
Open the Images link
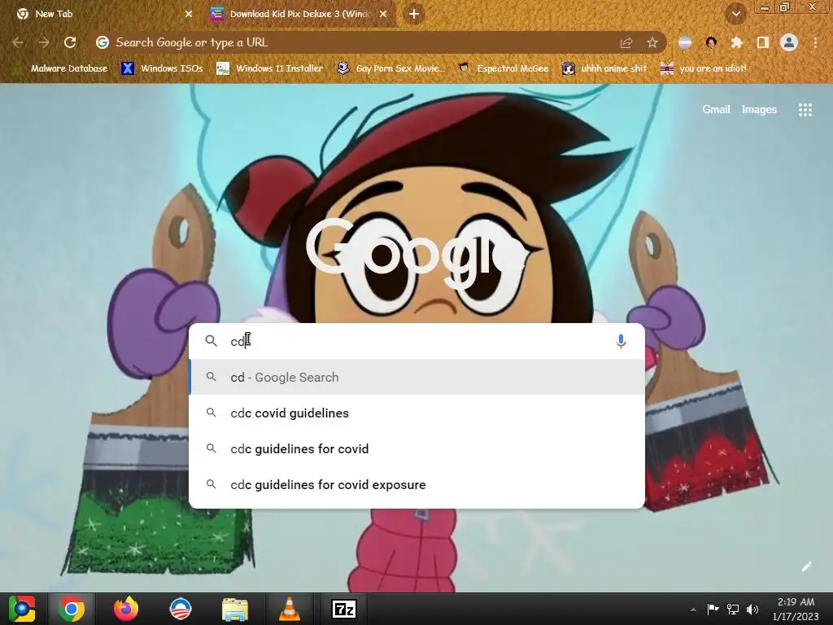pyautogui.click(x=759, y=110)
